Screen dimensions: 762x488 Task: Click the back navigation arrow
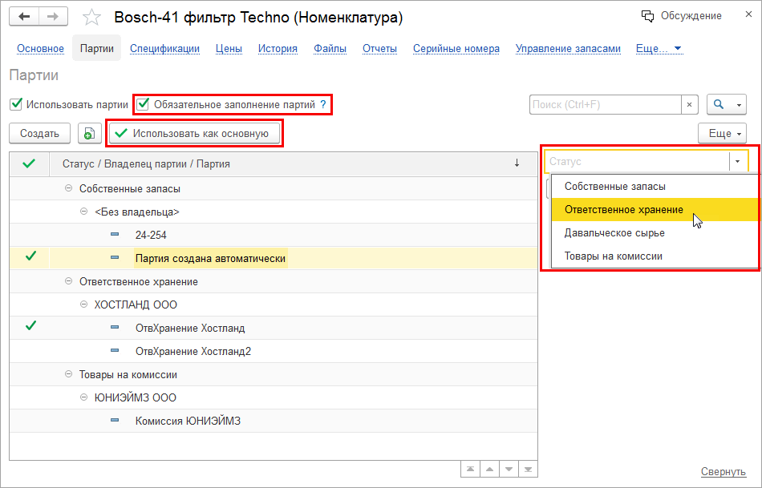tap(24, 17)
